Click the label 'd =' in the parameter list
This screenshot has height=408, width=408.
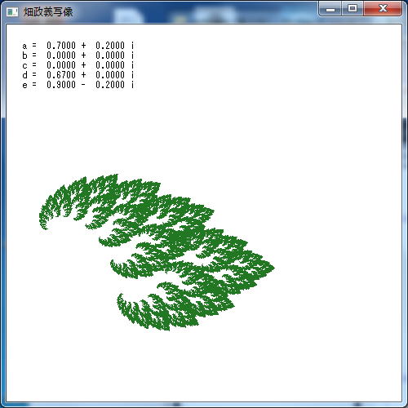point(29,75)
